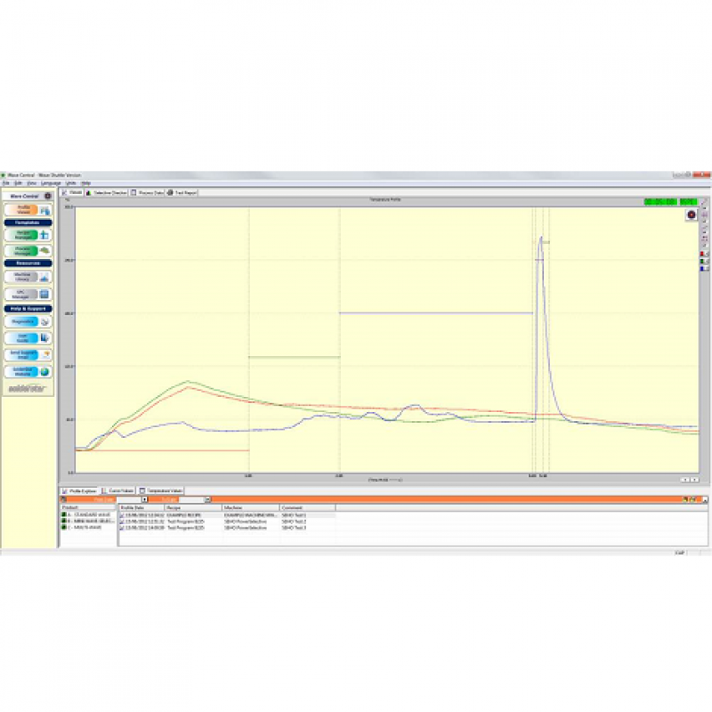The width and height of the screenshot is (712, 712).
Task: Open the Help menu
Action: [85, 183]
